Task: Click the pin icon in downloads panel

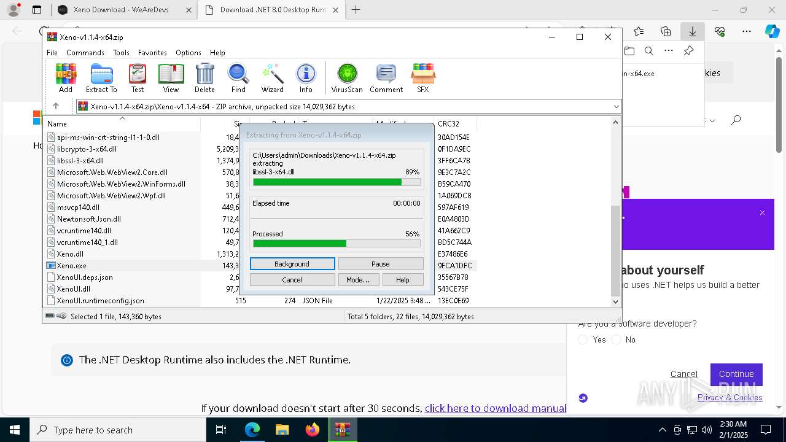Action: 689,51
